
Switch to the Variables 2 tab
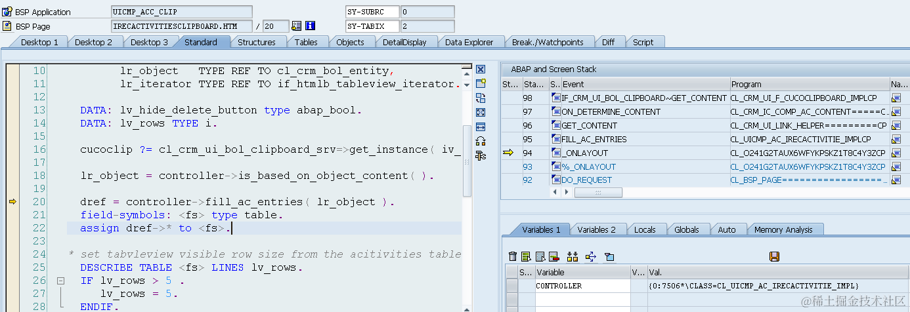pos(597,229)
